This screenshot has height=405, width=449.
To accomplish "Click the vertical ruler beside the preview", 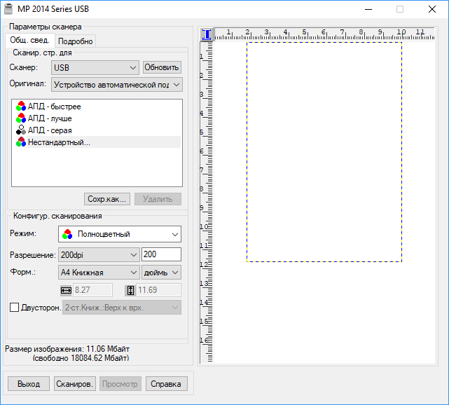I will 207,202.
